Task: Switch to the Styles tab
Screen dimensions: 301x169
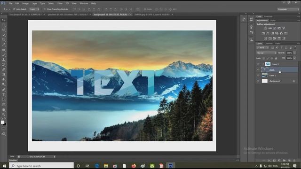Action: point(273,21)
